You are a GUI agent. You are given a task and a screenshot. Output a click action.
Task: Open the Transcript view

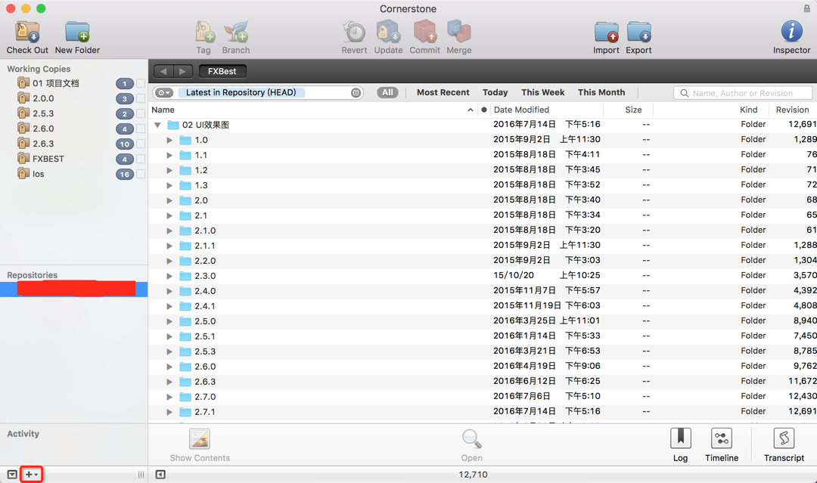[784, 444]
